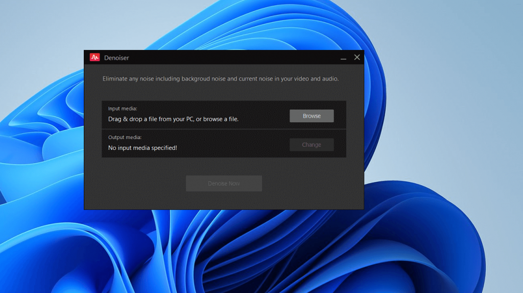This screenshot has width=523, height=293.
Task: Start processing with Denoise Now button
Action: (224, 183)
